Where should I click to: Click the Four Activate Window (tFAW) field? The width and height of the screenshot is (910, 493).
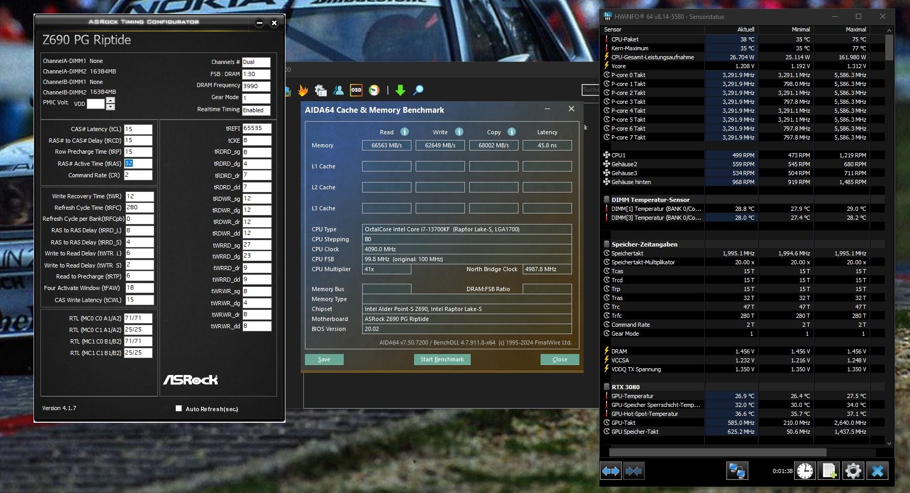[140, 288]
